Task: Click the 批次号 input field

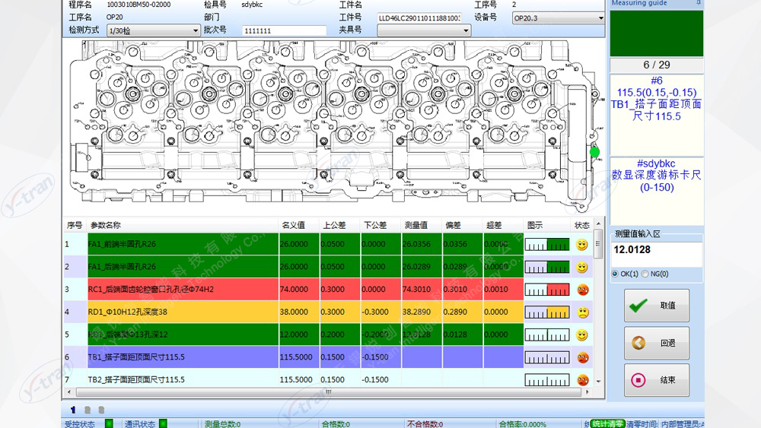Action: (284, 30)
